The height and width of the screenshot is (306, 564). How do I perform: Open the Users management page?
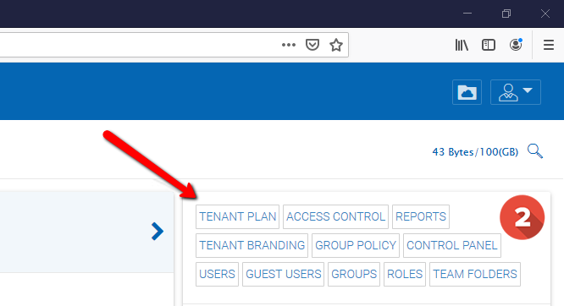pos(218,274)
